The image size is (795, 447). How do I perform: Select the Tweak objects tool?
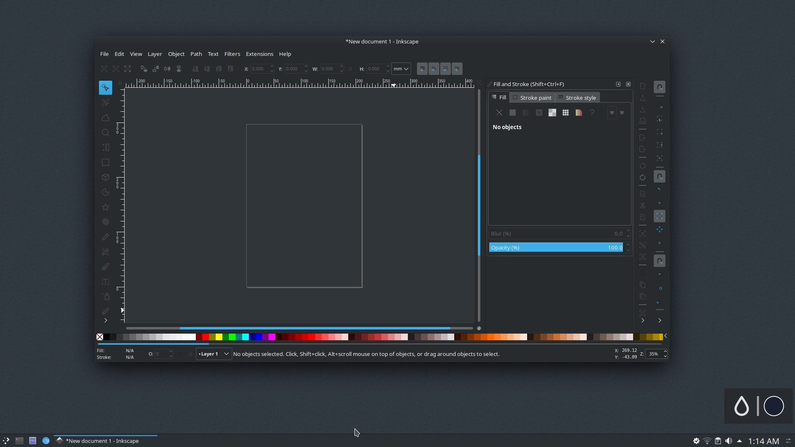[105, 118]
